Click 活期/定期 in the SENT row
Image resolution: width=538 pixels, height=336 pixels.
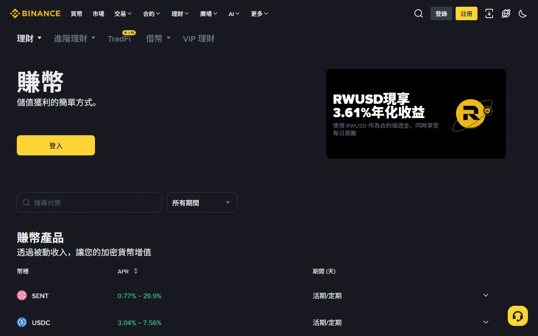tap(327, 296)
